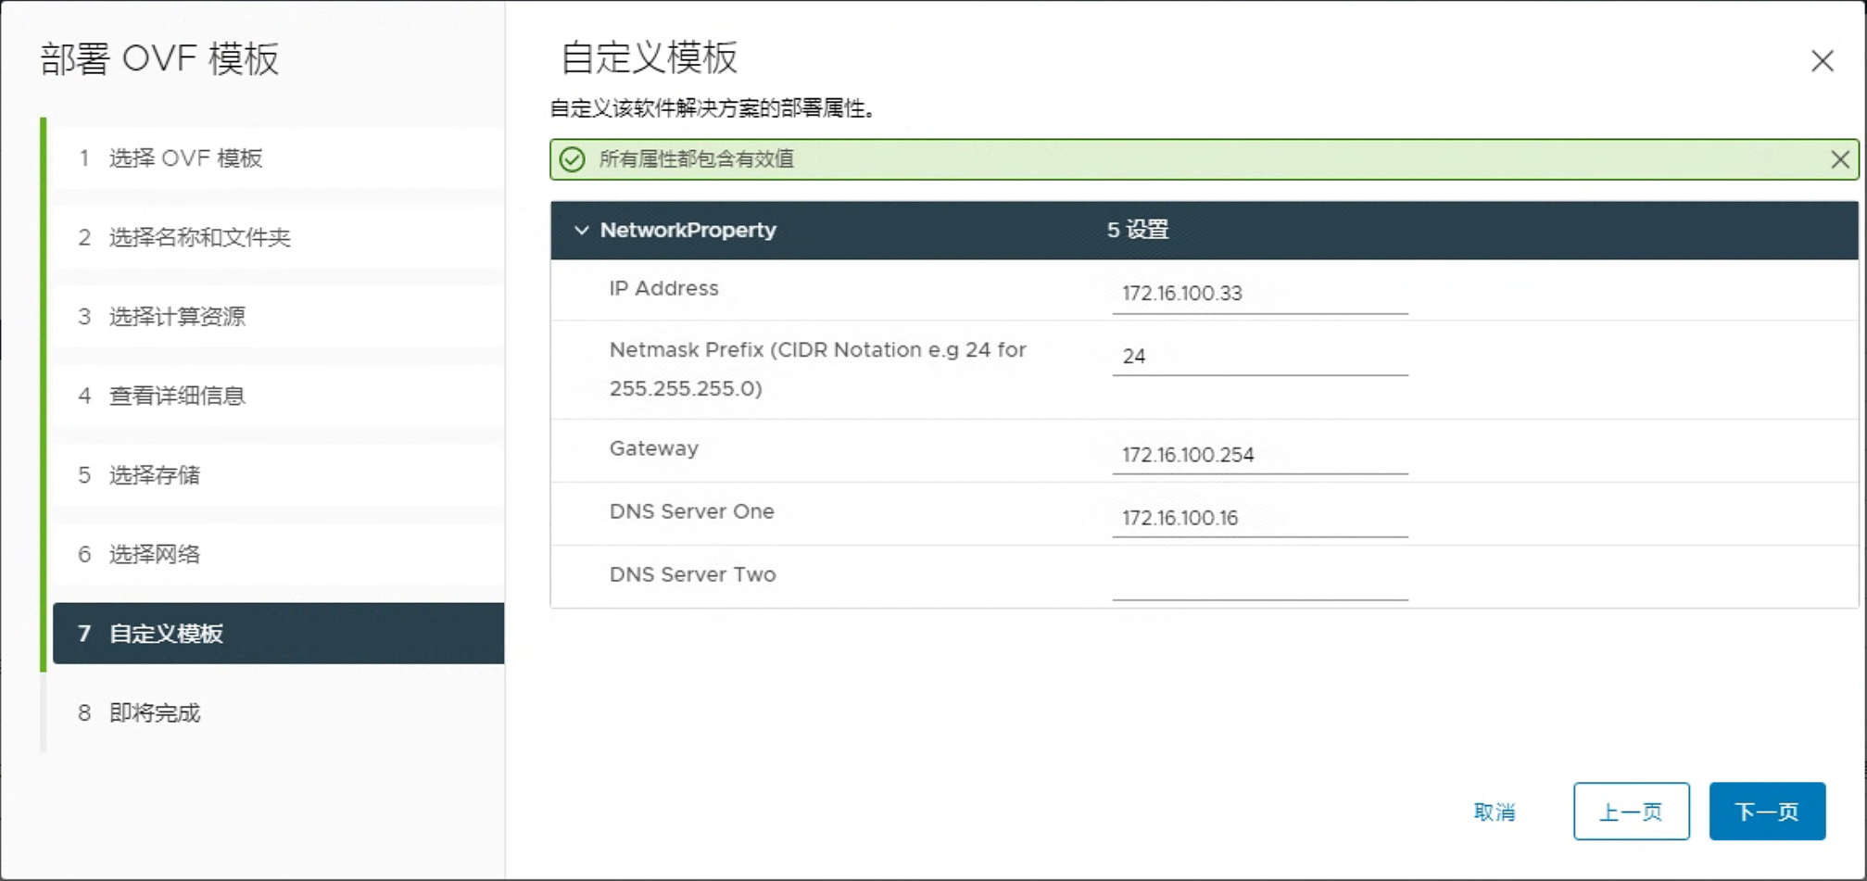Click the empty DNS Server Two field

[1258, 581]
